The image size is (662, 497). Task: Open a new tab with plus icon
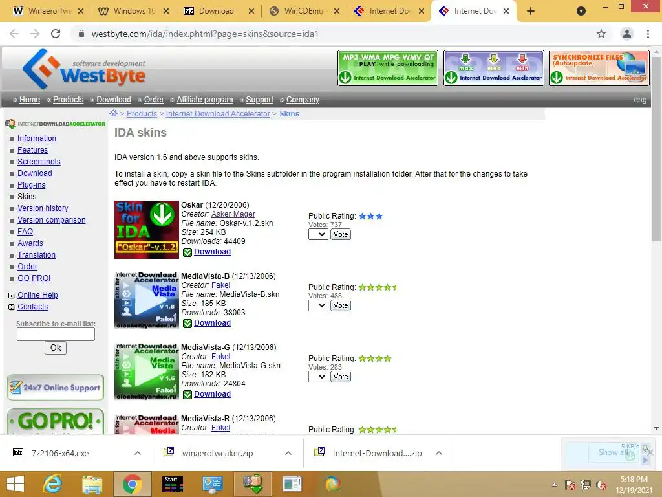tap(531, 12)
